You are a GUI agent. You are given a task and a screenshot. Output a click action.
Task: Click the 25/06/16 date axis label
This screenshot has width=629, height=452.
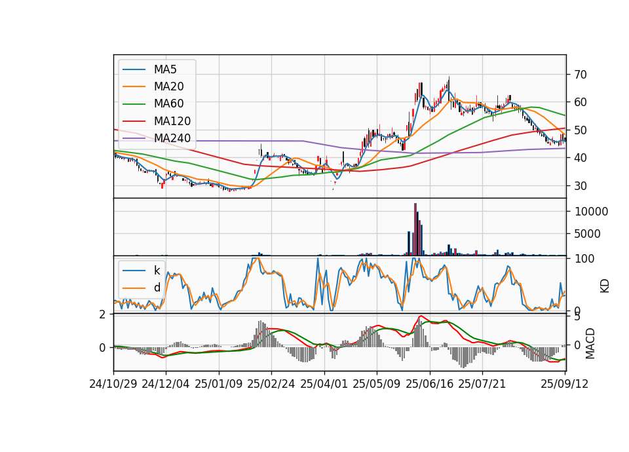pos(430,384)
